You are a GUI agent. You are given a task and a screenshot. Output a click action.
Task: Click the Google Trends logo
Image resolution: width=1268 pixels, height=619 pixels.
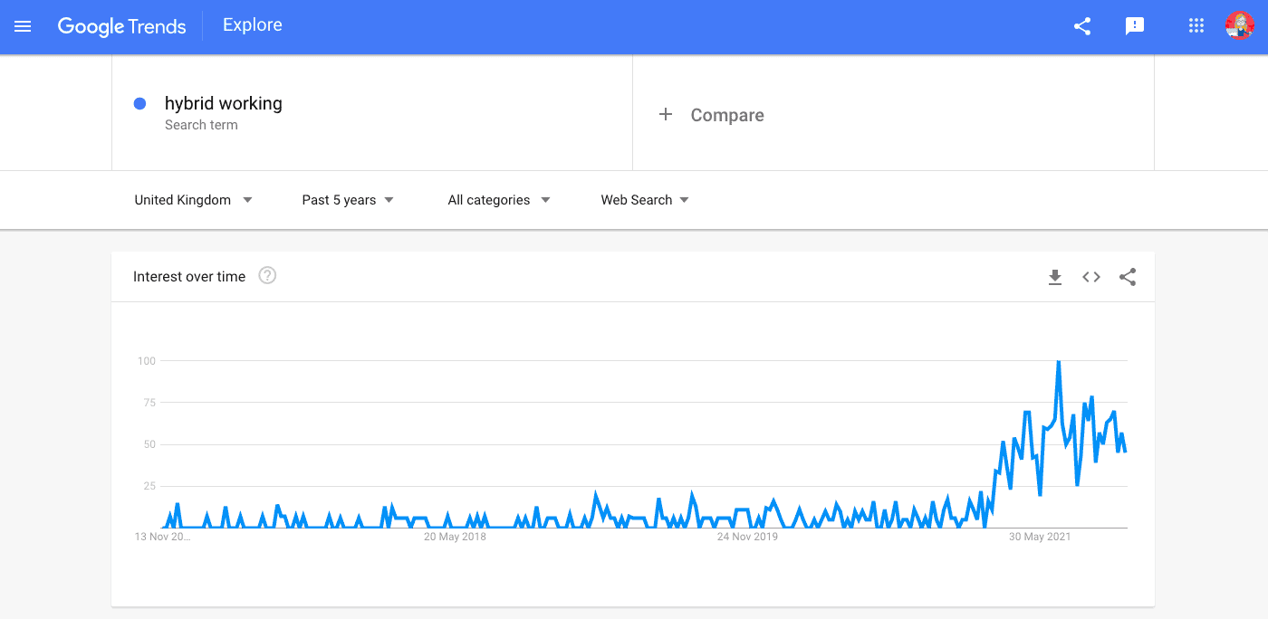(x=121, y=26)
